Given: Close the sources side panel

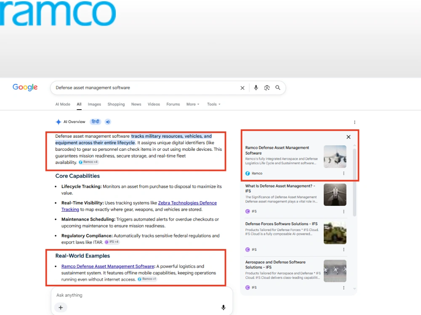Looking at the screenshot, I should pos(348,137).
